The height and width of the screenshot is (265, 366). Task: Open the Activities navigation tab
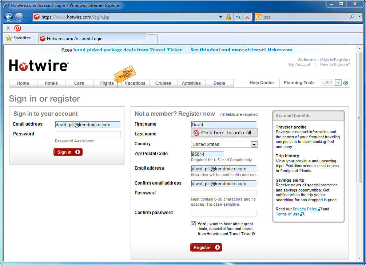191,83
